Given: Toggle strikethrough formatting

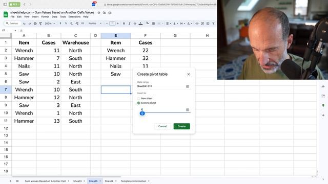Looking at the screenshot, I should click(135, 24).
